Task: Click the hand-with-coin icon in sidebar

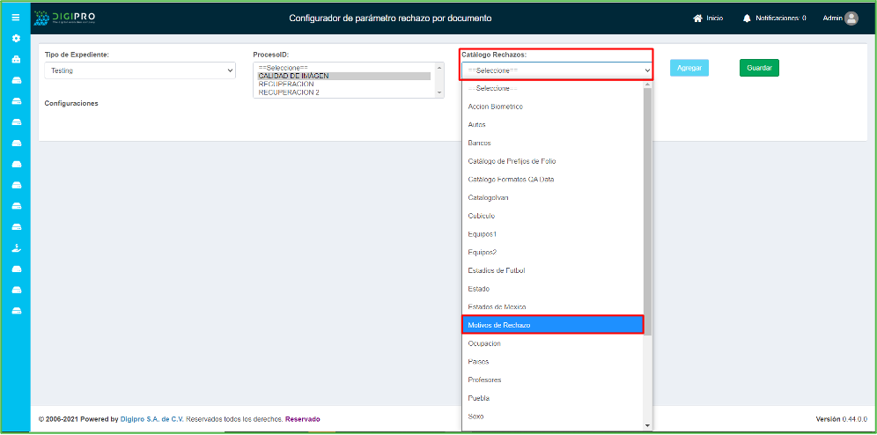Action: 15,248
